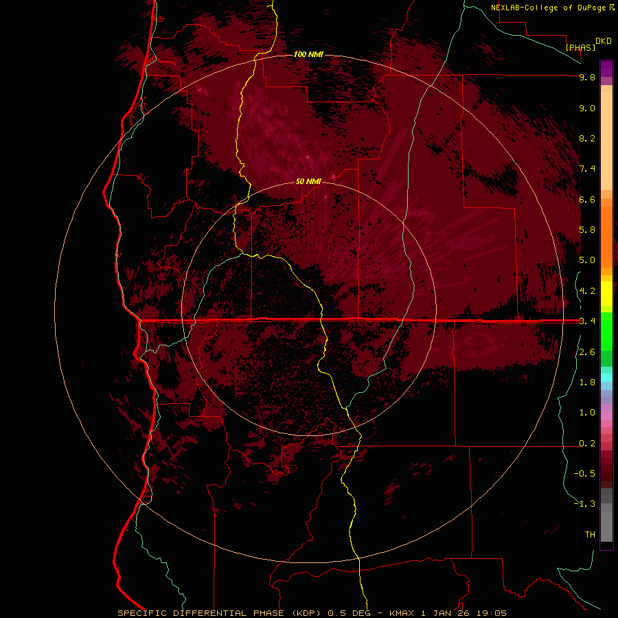Click the TH label on the scale
The image size is (618, 618).
590,535
